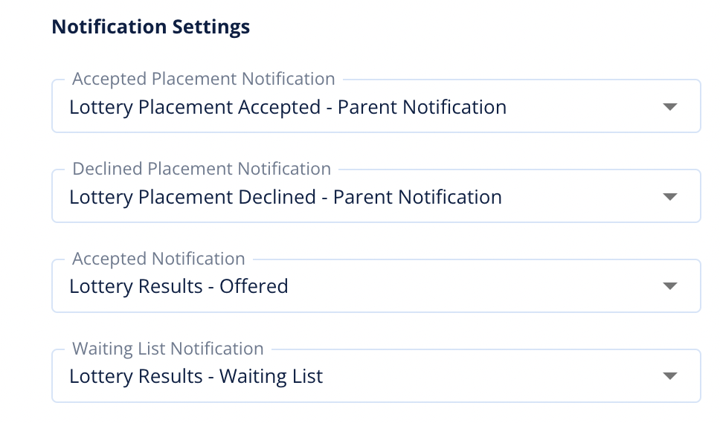Click the Declined Placement Notification dropdown arrow
Viewport: 720px width, 423px height.
coord(669,197)
